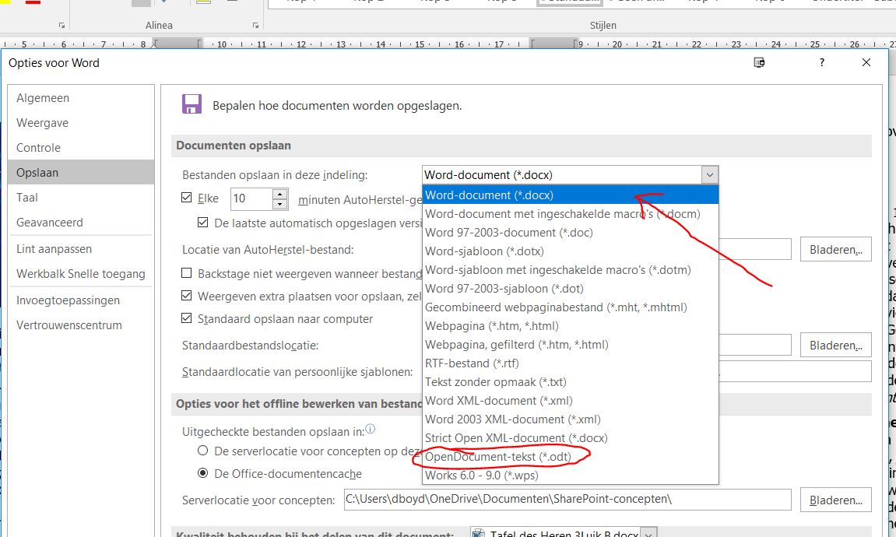896x537 pixels.
Task: Choose Word-document (*.docx) from the list
Action: pos(571,195)
